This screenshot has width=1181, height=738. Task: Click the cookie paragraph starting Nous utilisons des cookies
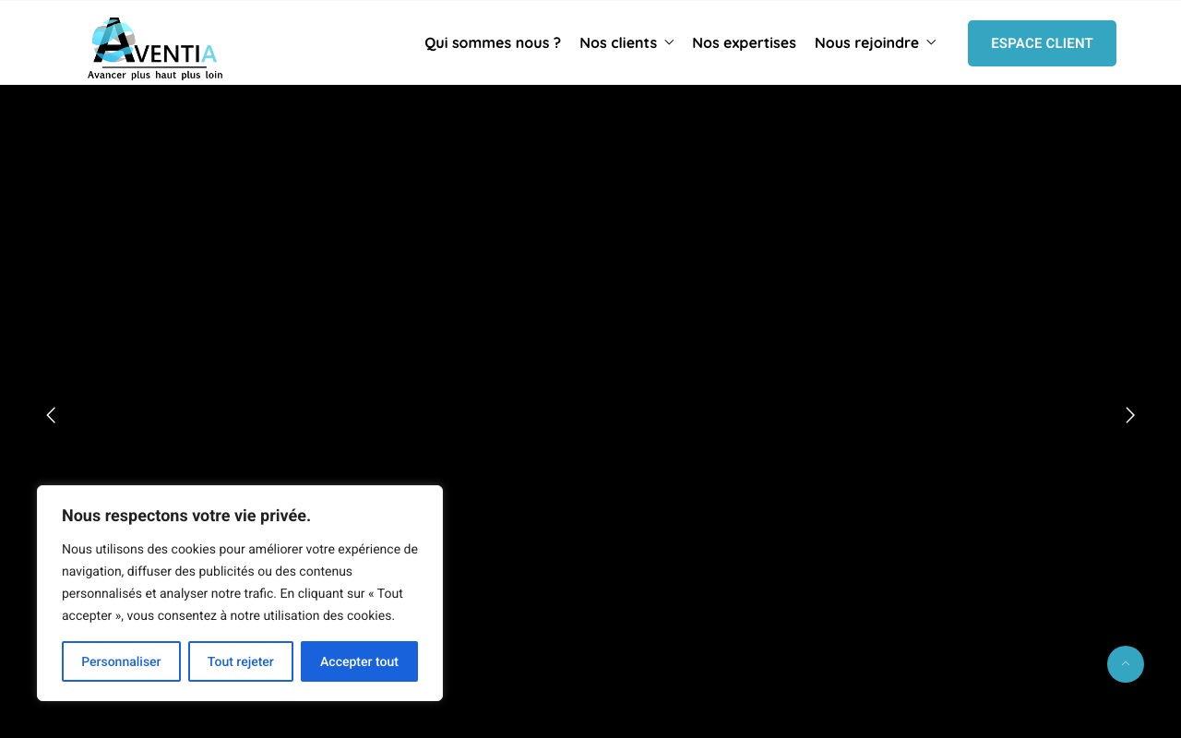coord(240,582)
